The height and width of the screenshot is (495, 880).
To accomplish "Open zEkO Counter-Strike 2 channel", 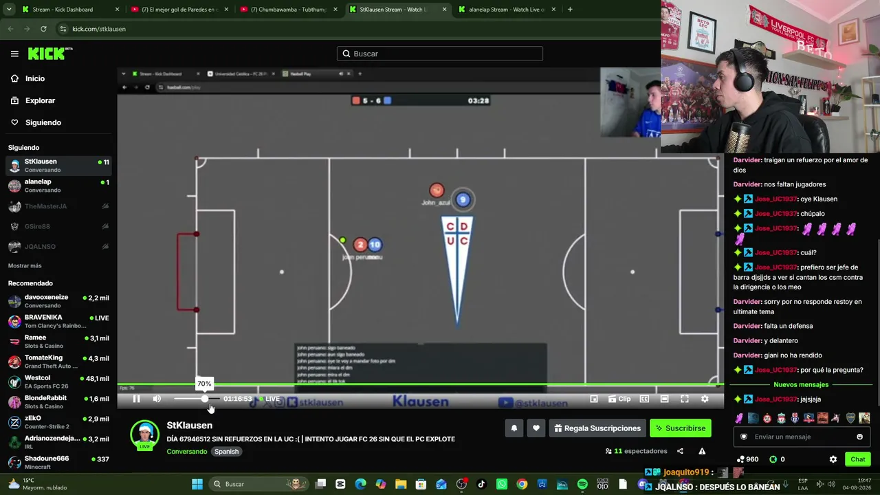I will (x=58, y=422).
